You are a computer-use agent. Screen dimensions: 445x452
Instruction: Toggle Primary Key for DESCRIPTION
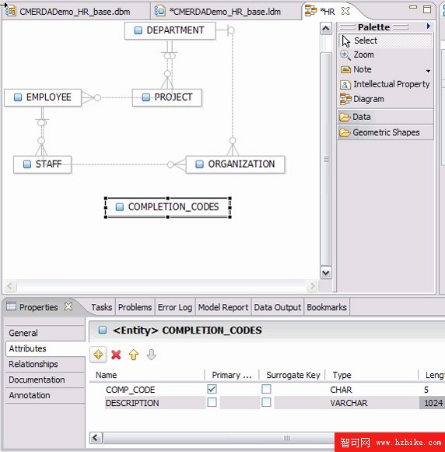pyautogui.click(x=212, y=402)
